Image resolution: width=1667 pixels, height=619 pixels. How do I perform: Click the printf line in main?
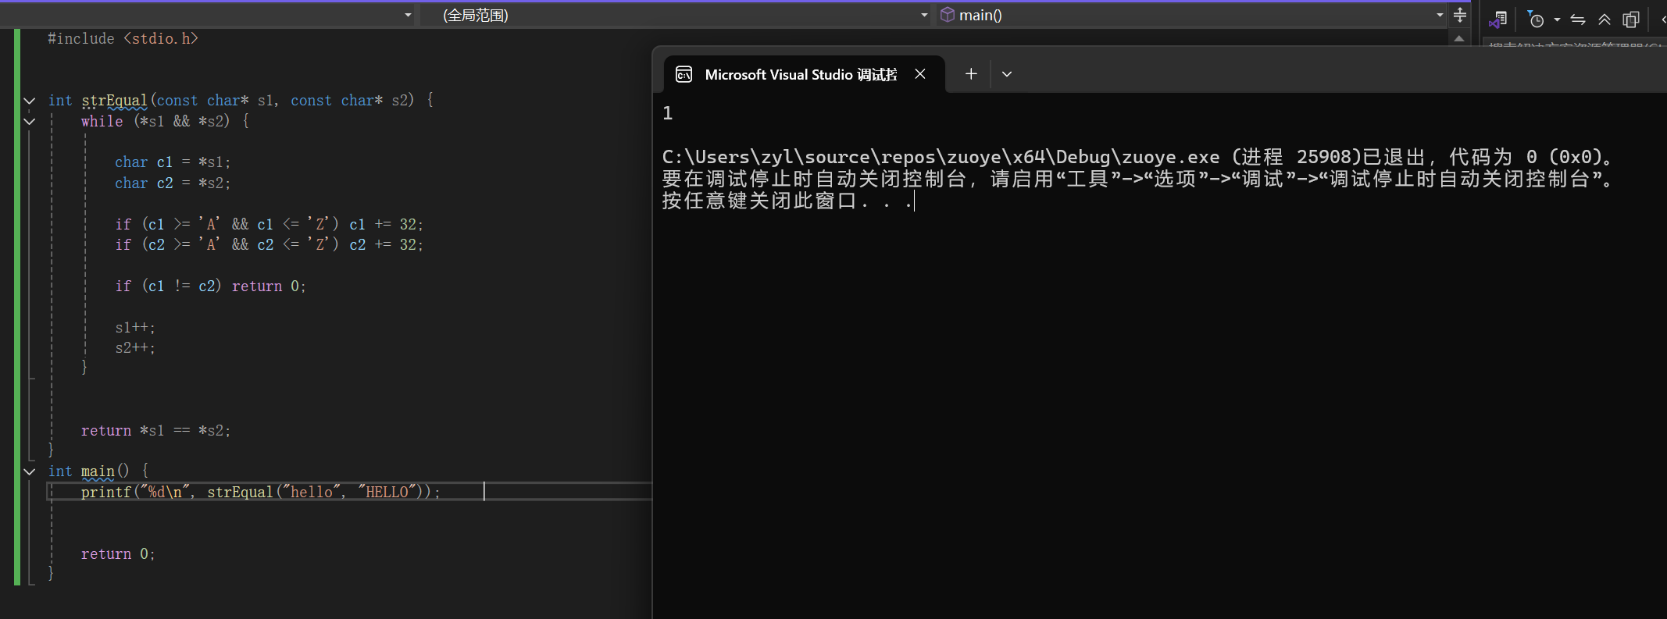(x=261, y=492)
